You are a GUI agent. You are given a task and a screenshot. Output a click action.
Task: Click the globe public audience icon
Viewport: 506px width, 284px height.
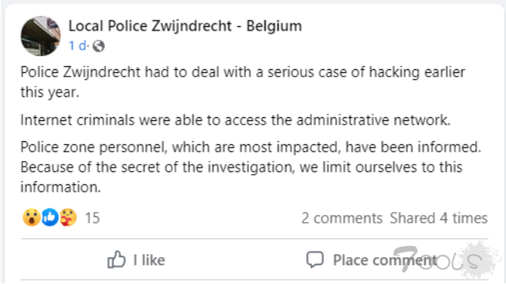(99, 46)
